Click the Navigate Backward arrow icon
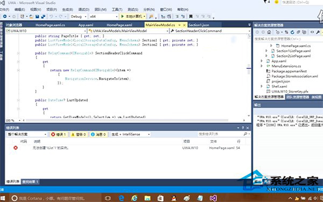 tap(5, 16)
